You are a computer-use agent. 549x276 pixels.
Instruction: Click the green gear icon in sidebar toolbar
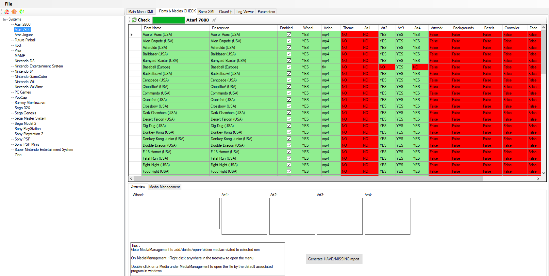[22, 12]
